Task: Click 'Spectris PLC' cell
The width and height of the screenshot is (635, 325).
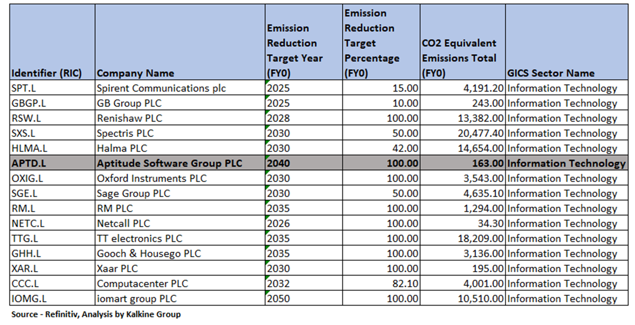Action: (180, 133)
